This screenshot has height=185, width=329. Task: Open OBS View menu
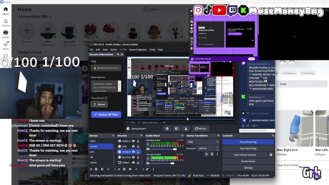pyautogui.click(x=105, y=50)
